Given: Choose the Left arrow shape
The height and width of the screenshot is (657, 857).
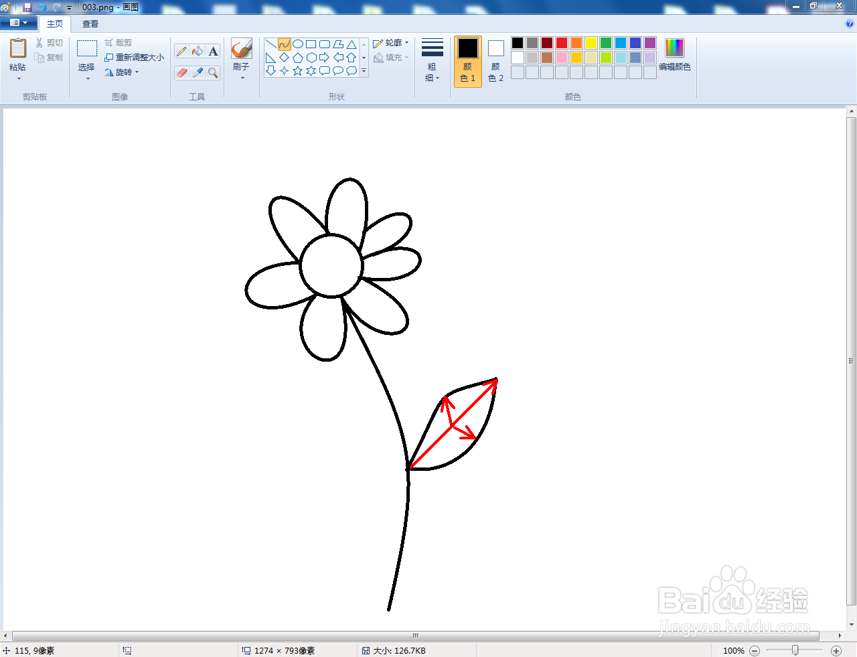Looking at the screenshot, I should 338,58.
